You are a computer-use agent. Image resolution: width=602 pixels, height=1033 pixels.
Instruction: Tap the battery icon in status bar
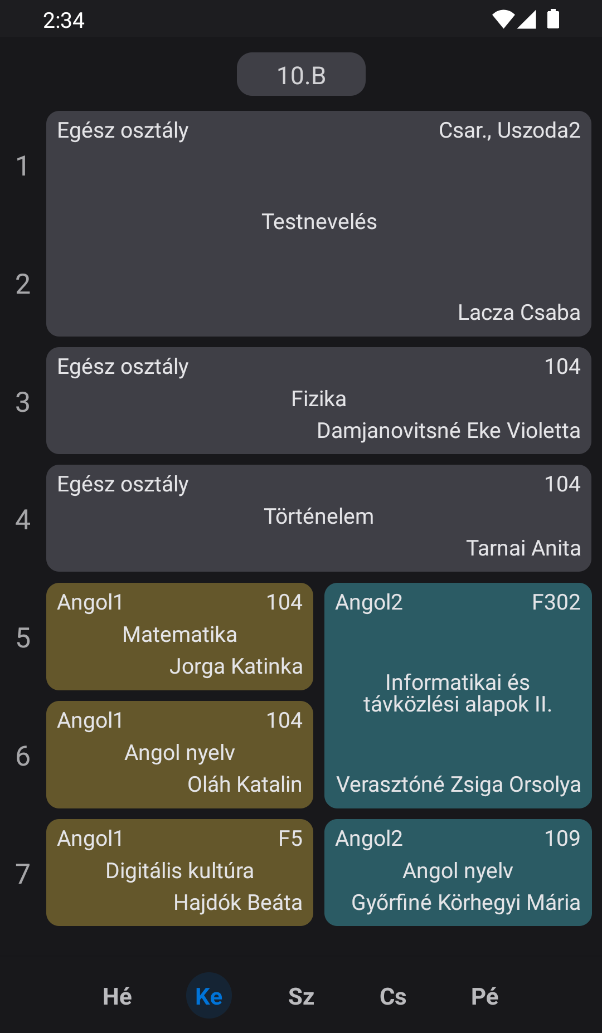point(553,20)
